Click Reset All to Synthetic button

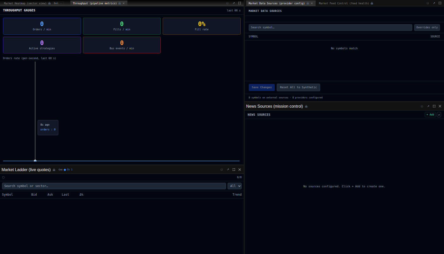point(298,87)
